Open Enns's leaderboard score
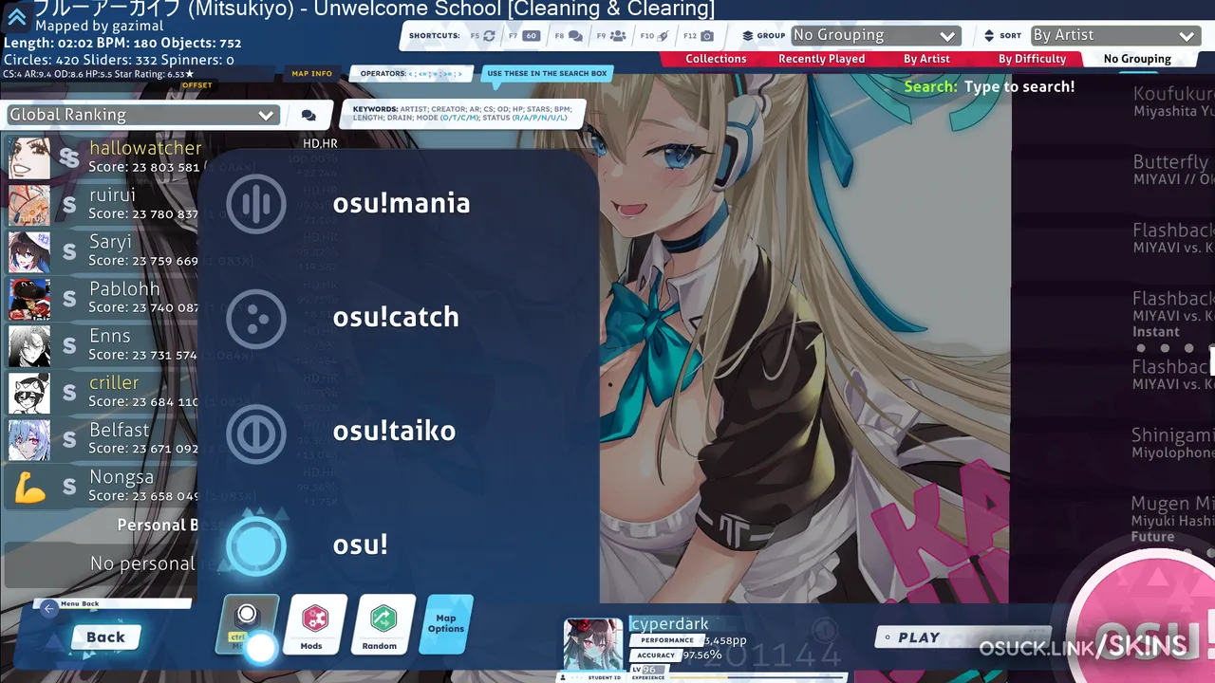 [103, 344]
